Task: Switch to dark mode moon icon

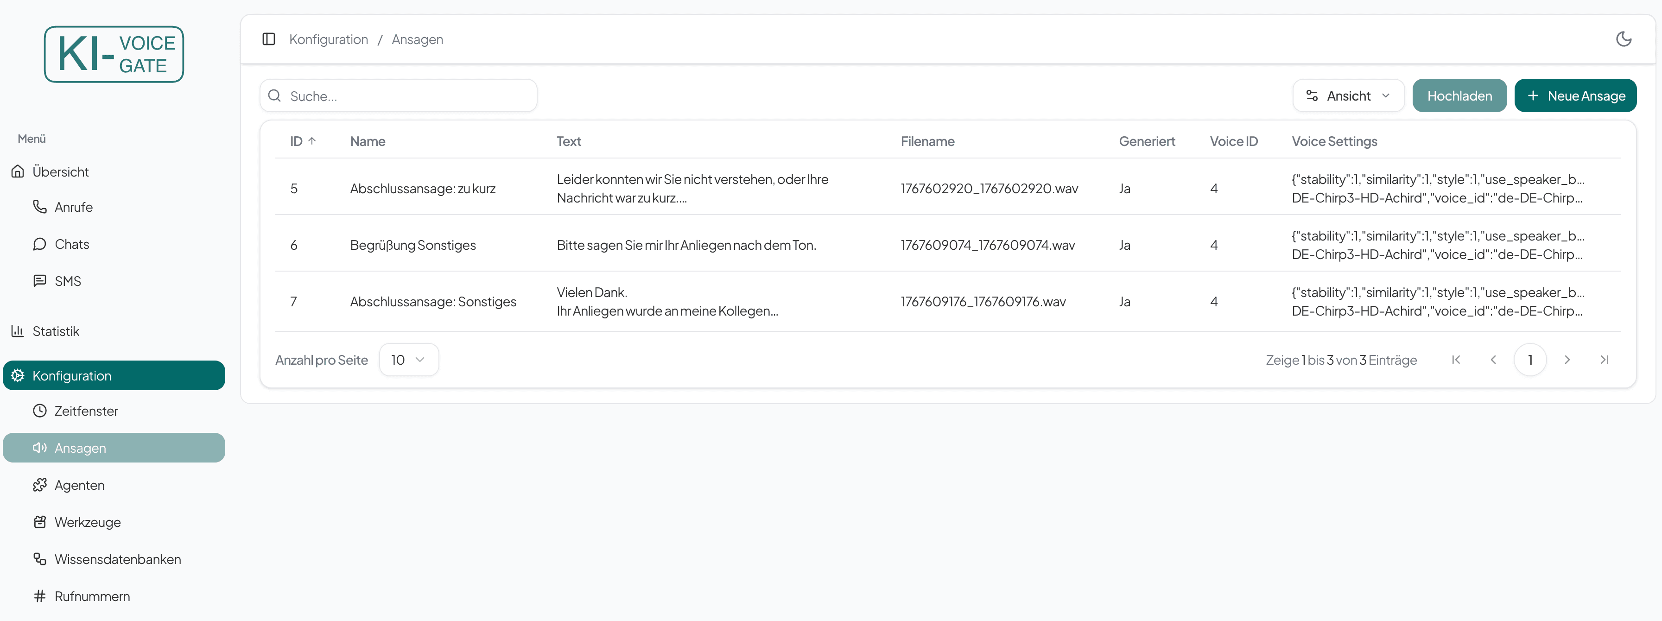Action: pos(1623,39)
